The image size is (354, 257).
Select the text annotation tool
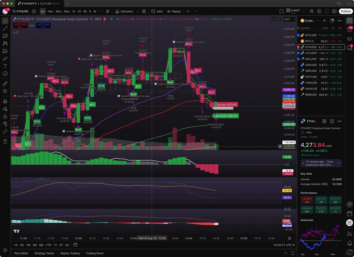[x=5, y=66]
